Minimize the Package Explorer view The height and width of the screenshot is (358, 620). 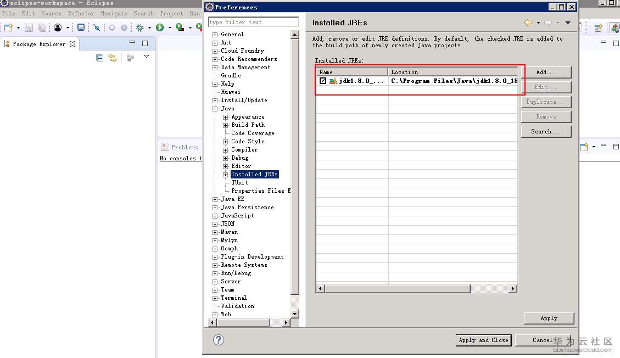132,42
